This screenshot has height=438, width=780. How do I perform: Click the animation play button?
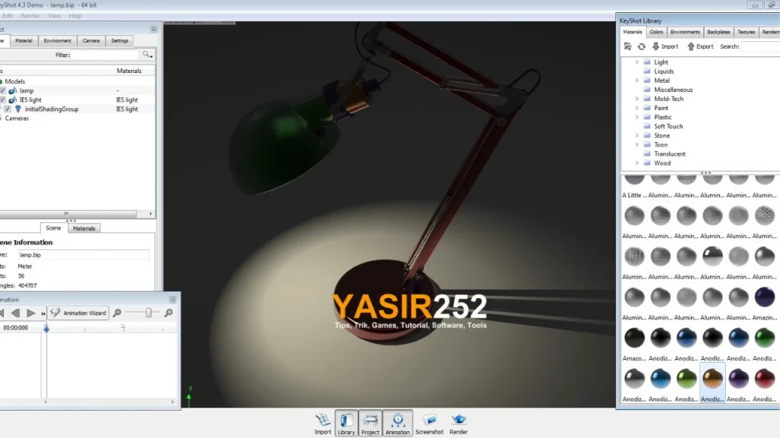pyautogui.click(x=30, y=313)
